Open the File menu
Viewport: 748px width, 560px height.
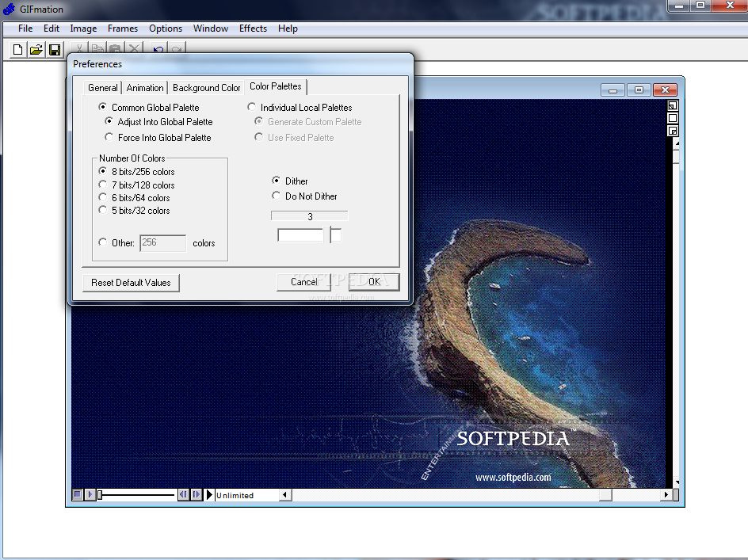pyautogui.click(x=25, y=29)
